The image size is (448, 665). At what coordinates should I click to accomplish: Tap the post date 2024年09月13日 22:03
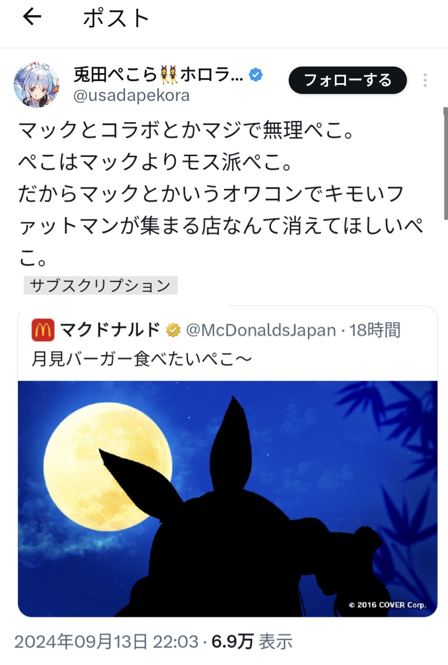point(106,642)
